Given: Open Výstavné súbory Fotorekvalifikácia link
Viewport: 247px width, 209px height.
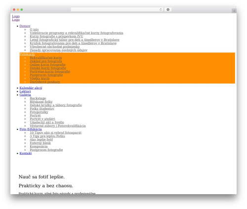Looking at the screenshot, I should pyautogui.click(x=58, y=126).
